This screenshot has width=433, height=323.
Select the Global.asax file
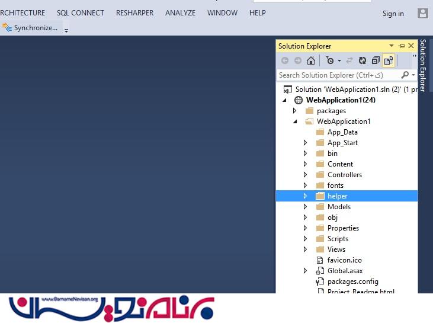pyautogui.click(x=344, y=271)
